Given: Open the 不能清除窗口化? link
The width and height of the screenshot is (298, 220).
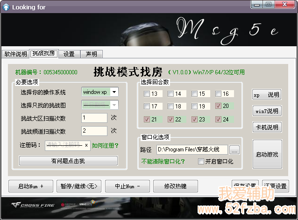Looking at the screenshot, I should point(163,162).
